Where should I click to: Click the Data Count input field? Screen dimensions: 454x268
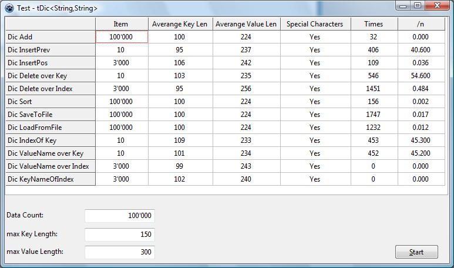point(120,216)
